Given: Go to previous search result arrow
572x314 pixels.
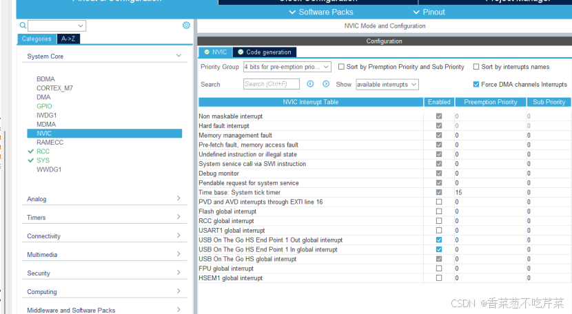Looking at the screenshot, I should [x=310, y=84].
